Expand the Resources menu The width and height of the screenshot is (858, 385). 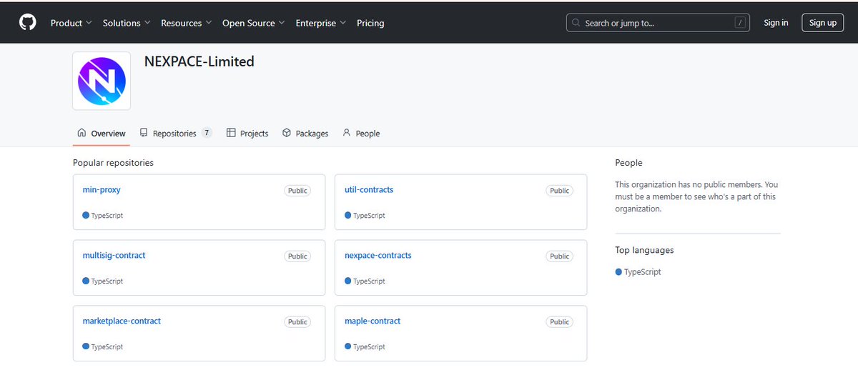(187, 23)
